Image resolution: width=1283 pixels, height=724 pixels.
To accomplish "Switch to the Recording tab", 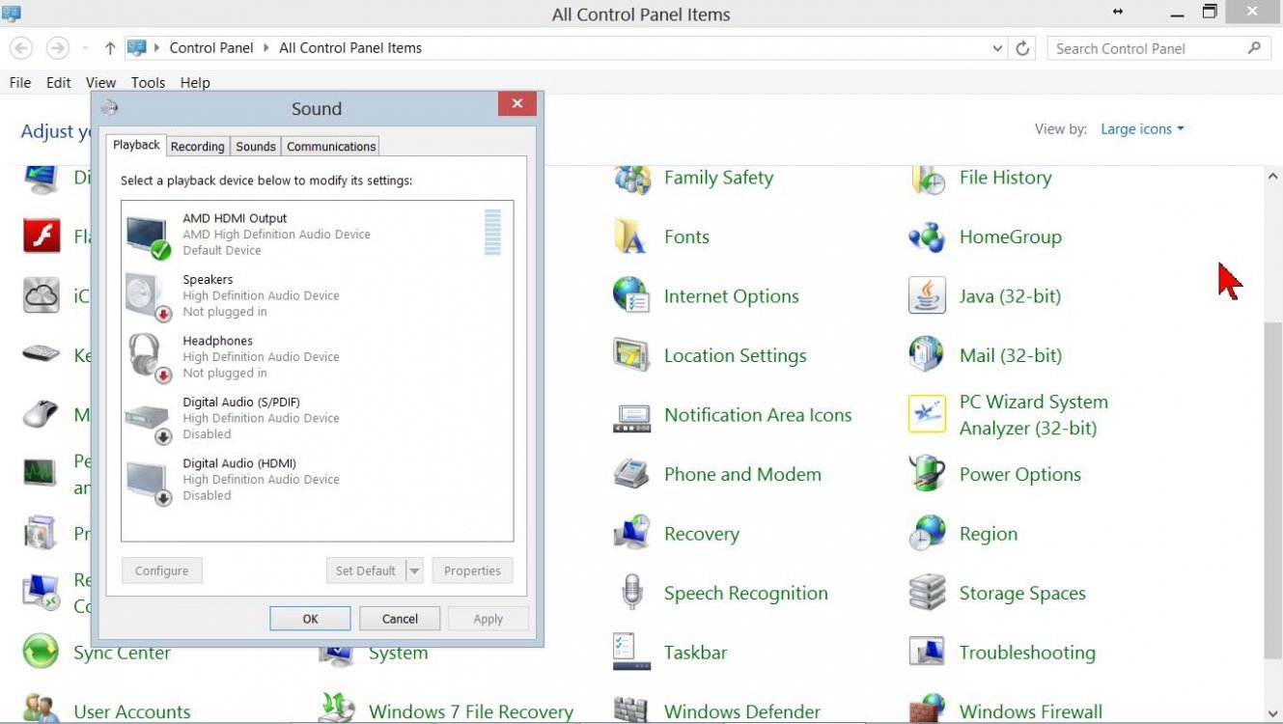I will coord(197,146).
